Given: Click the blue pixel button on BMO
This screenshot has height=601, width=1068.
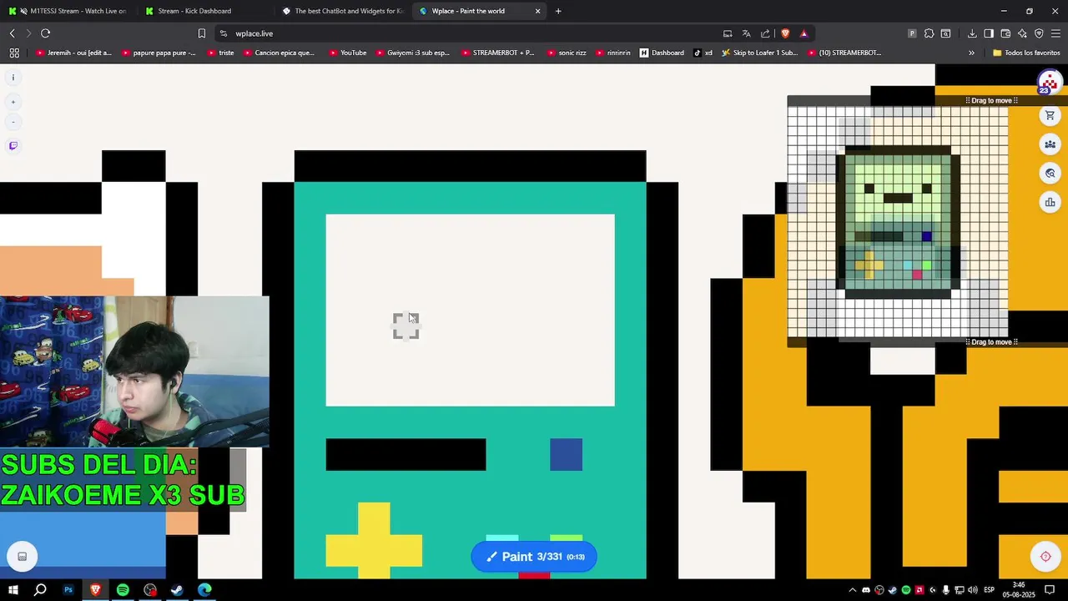Looking at the screenshot, I should pyautogui.click(x=566, y=455).
